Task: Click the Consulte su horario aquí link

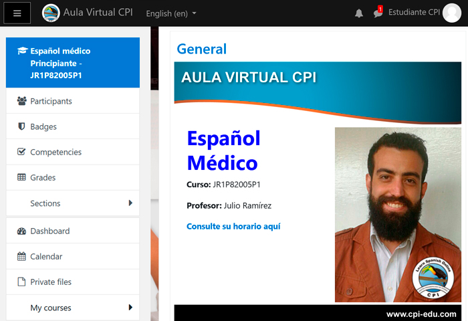Action: [x=233, y=226]
